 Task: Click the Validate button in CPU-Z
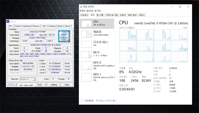coord(54,85)
